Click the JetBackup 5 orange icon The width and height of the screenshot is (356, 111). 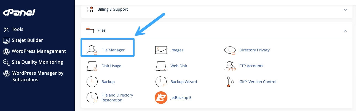161,98
